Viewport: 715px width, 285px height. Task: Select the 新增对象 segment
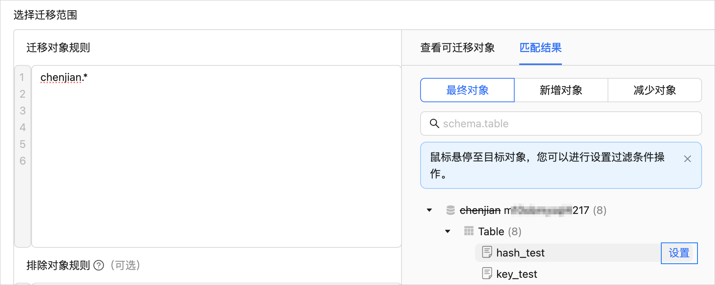(x=561, y=90)
